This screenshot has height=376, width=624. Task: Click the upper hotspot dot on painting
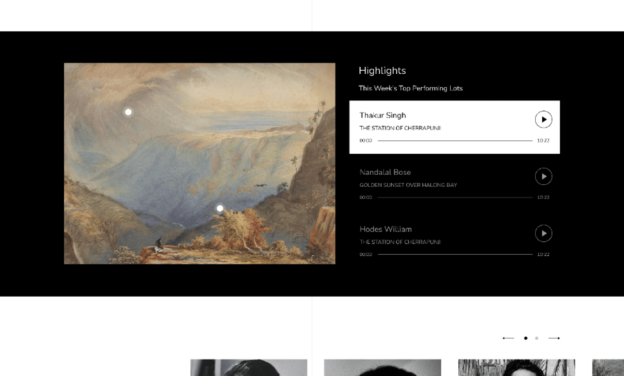tap(128, 112)
